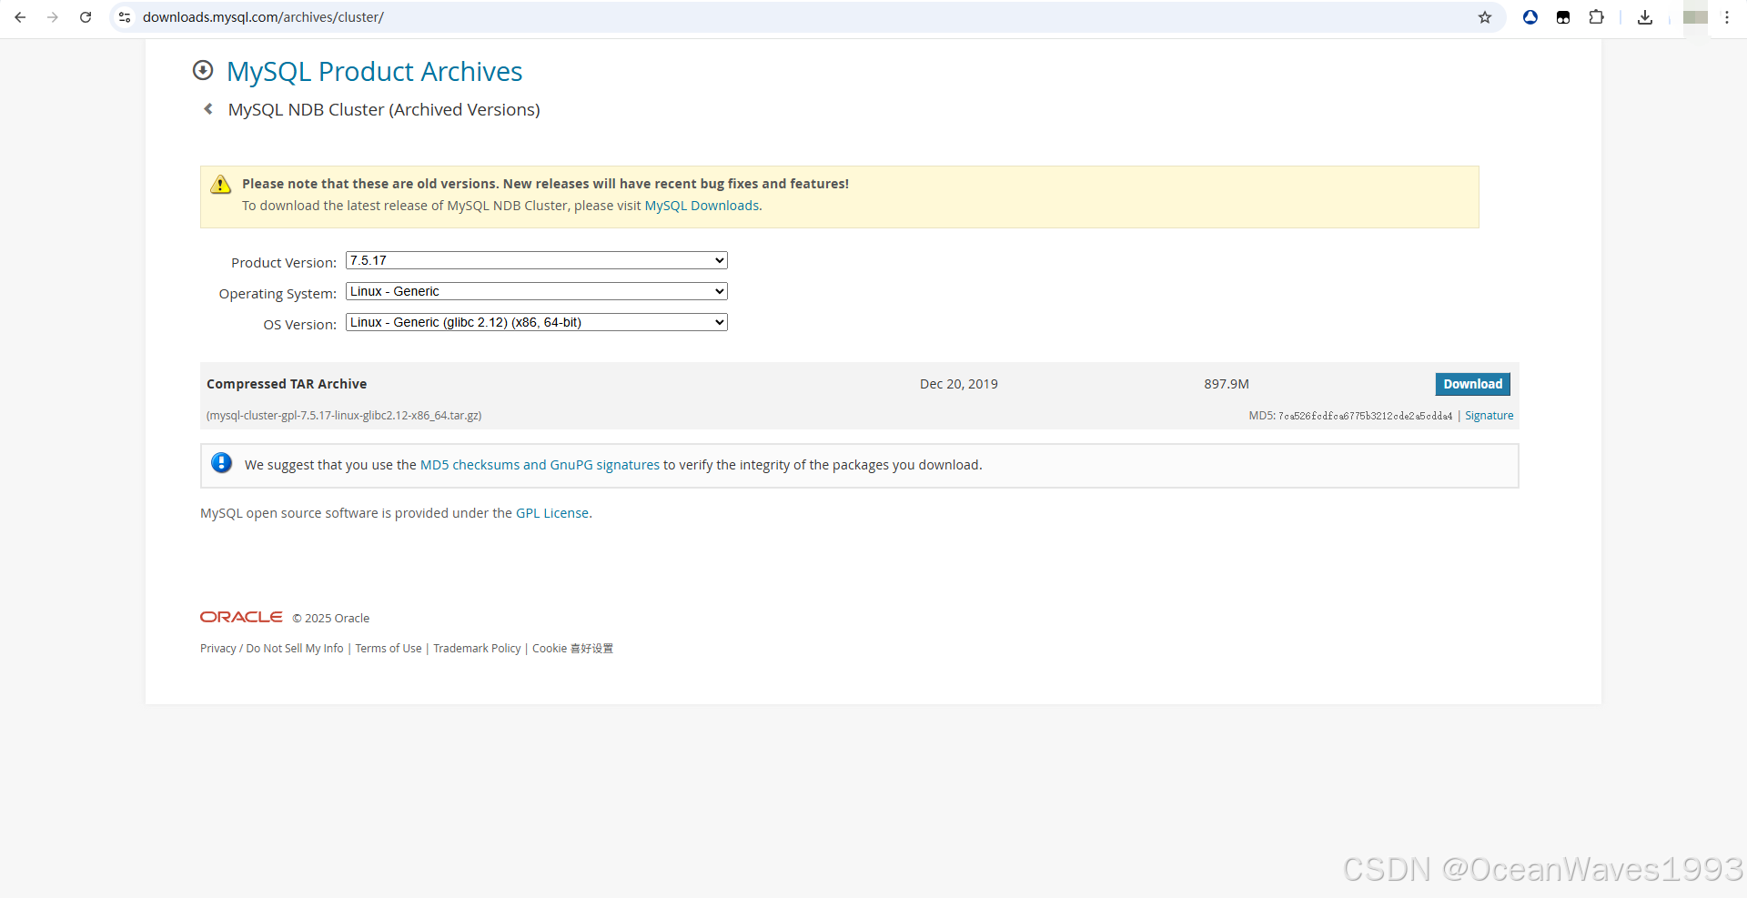This screenshot has height=898, width=1747.
Task: Open the Operating System dropdown
Action: click(x=537, y=291)
